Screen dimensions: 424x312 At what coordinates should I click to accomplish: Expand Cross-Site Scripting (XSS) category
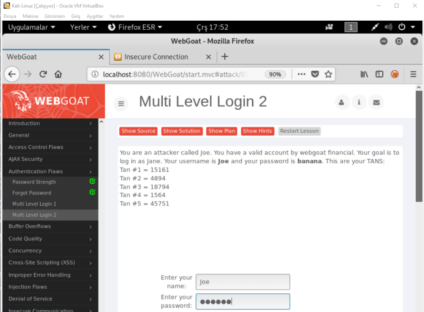[49, 263]
